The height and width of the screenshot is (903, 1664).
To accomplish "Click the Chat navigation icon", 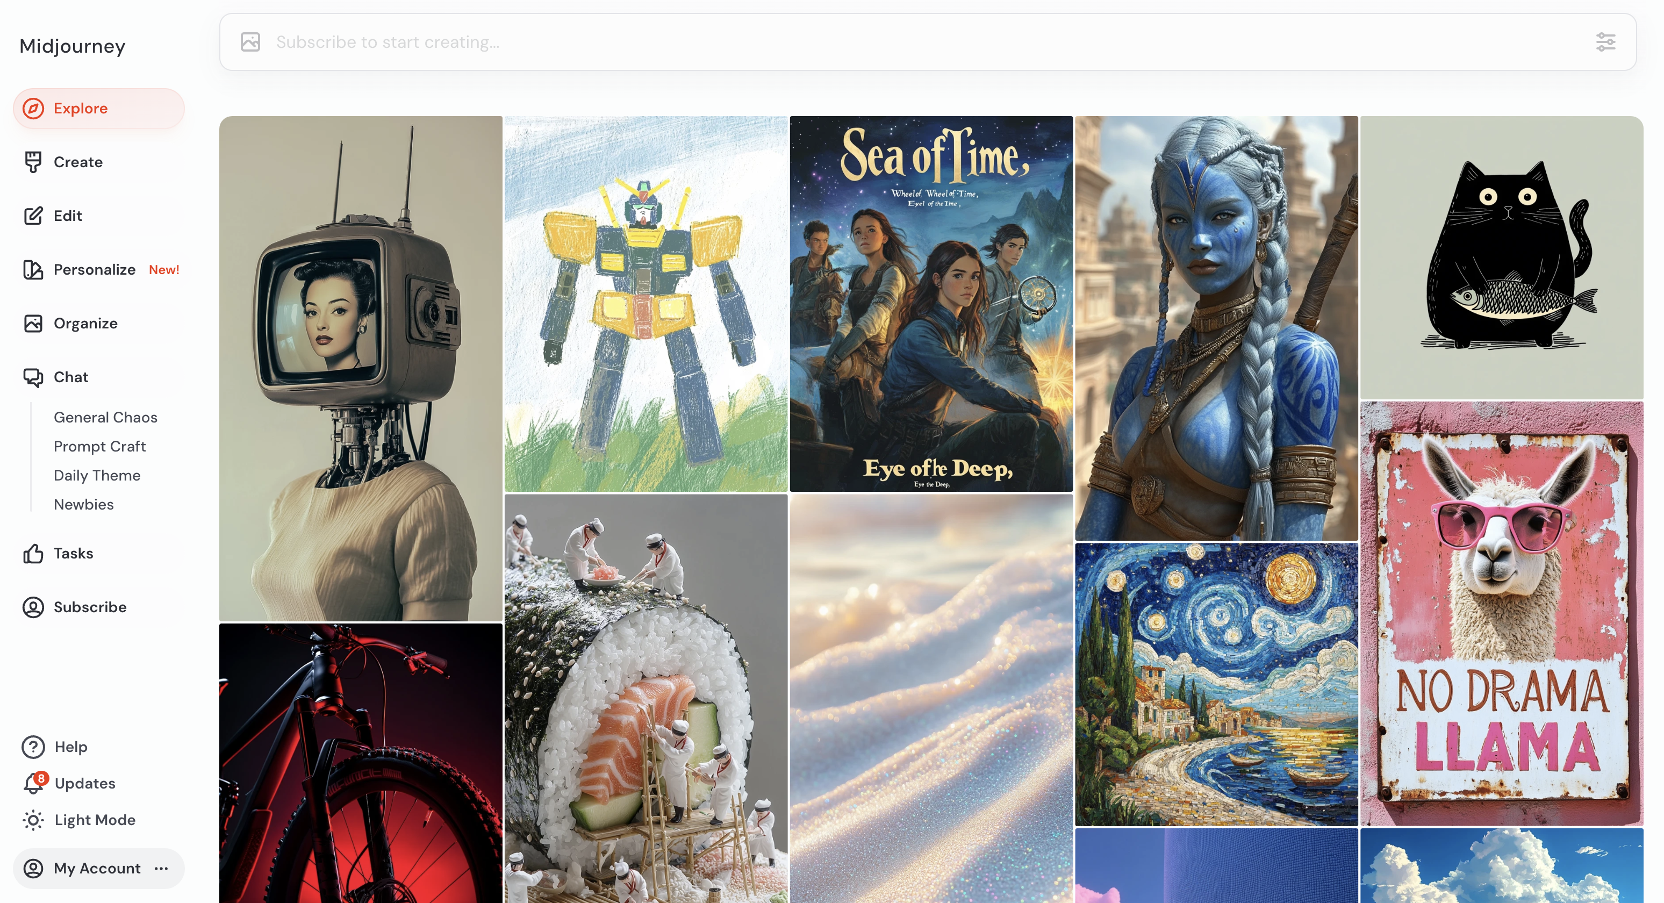I will pyautogui.click(x=33, y=377).
